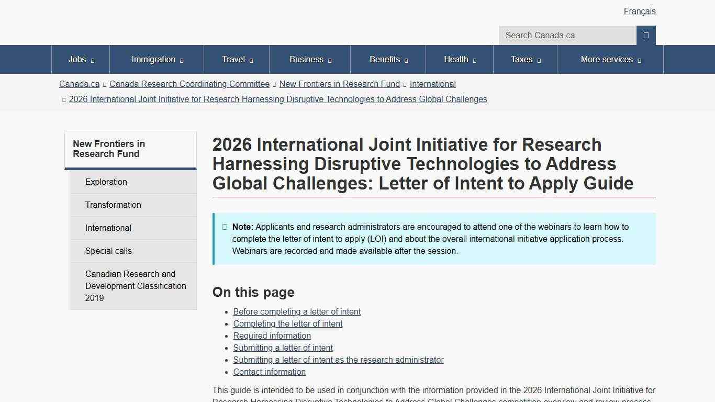Expand the Immigration dropdown

(182, 60)
